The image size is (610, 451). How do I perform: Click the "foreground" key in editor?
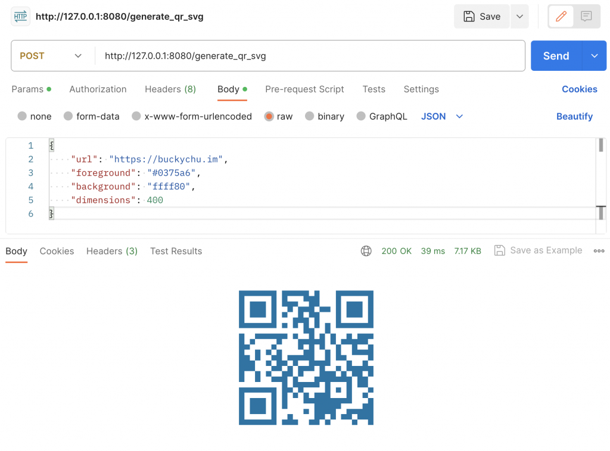[x=103, y=173]
